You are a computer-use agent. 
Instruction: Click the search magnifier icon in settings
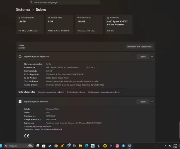(31, 2)
